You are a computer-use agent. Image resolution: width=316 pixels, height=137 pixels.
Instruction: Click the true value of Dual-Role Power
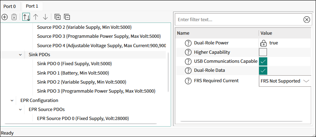coord(274,43)
